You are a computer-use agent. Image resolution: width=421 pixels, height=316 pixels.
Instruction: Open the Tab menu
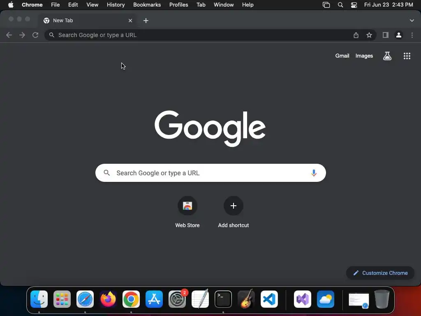pyautogui.click(x=201, y=5)
